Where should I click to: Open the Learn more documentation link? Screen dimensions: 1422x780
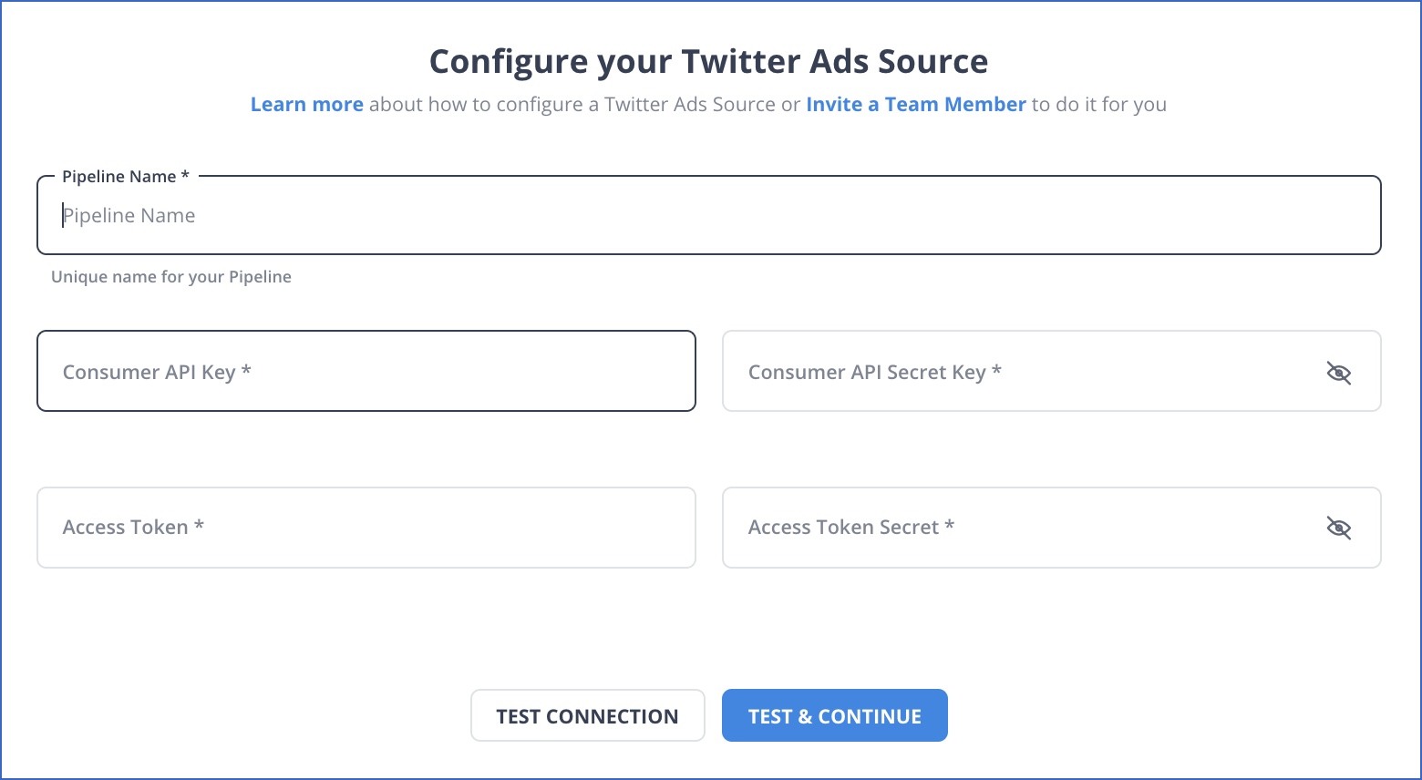[x=306, y=104]
